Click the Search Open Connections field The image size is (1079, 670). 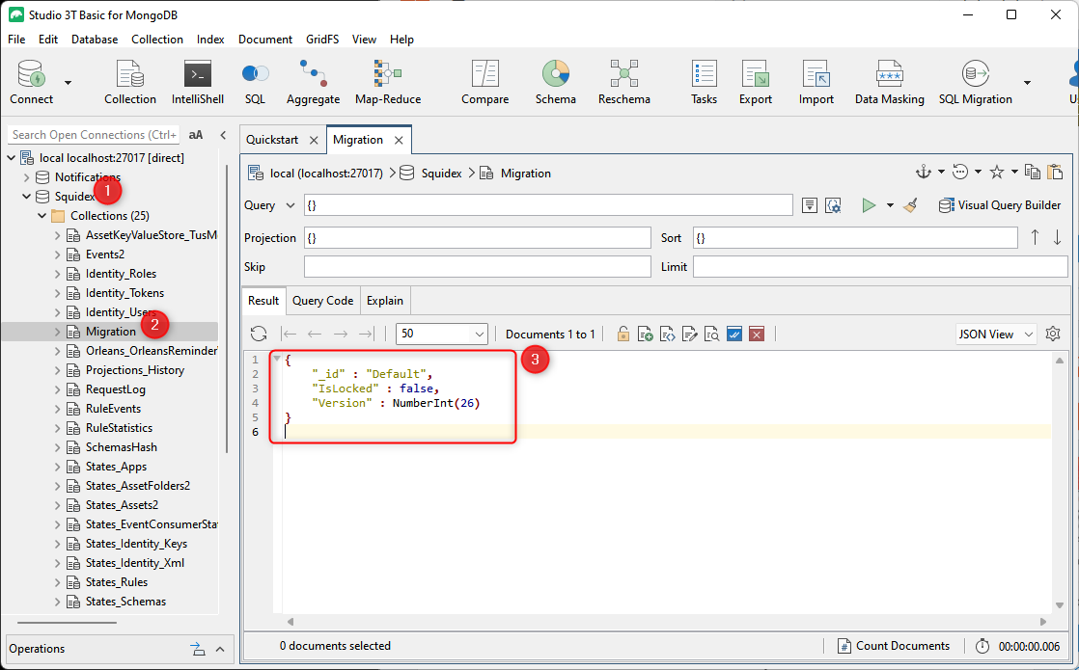coord(95,135)
